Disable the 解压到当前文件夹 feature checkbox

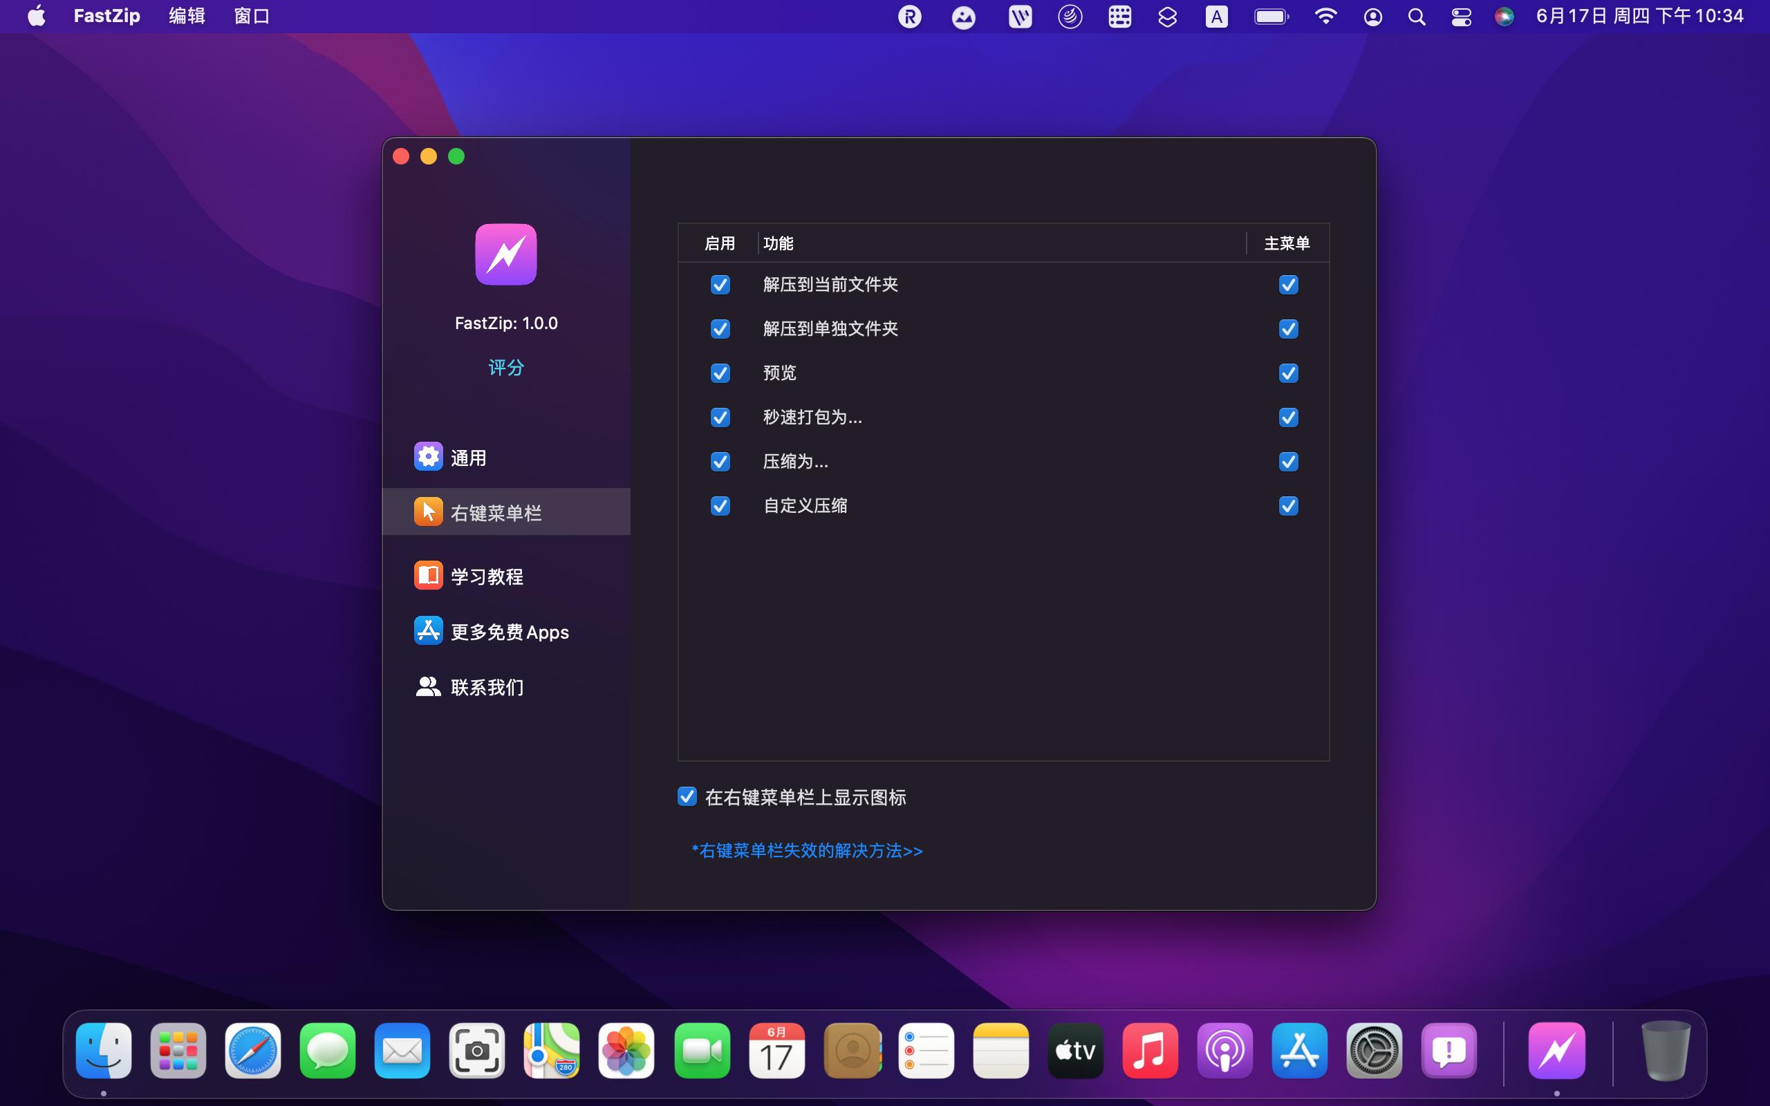[720, 285]
